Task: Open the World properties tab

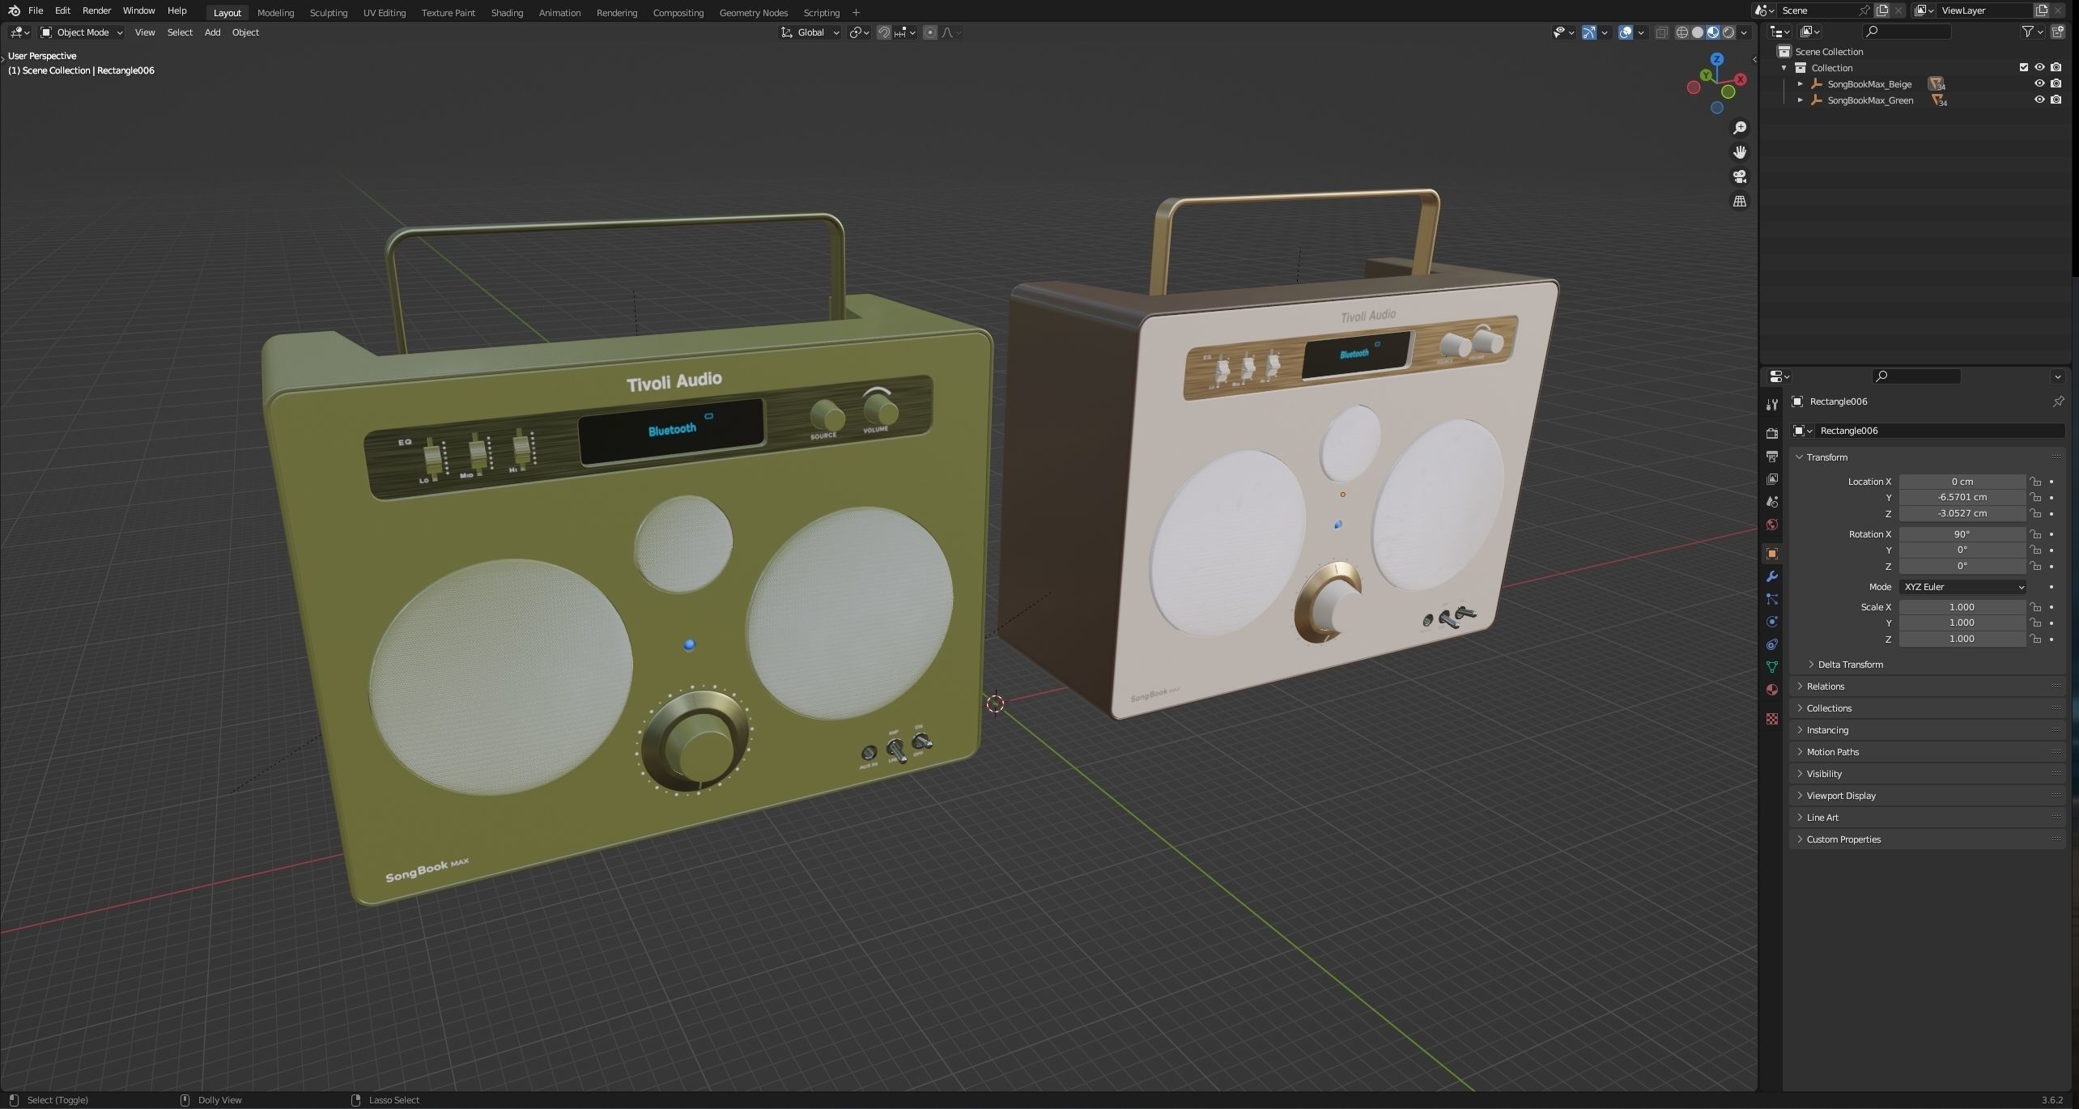Action: (1771, 525)
